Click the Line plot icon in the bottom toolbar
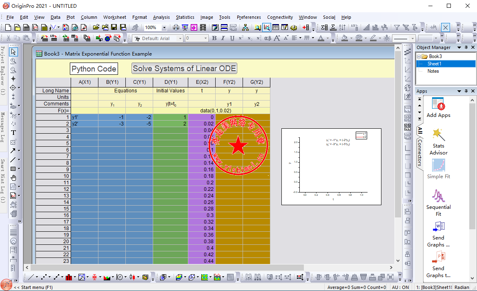Viewport: 477px width, 291px height. click(31, 277)
